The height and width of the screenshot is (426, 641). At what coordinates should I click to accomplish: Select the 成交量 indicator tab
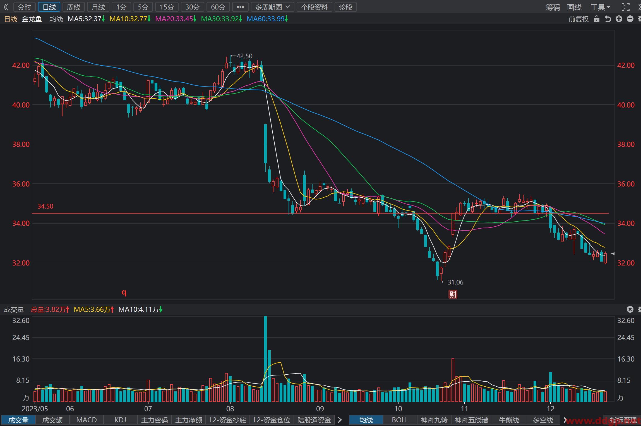coord(18,420)
